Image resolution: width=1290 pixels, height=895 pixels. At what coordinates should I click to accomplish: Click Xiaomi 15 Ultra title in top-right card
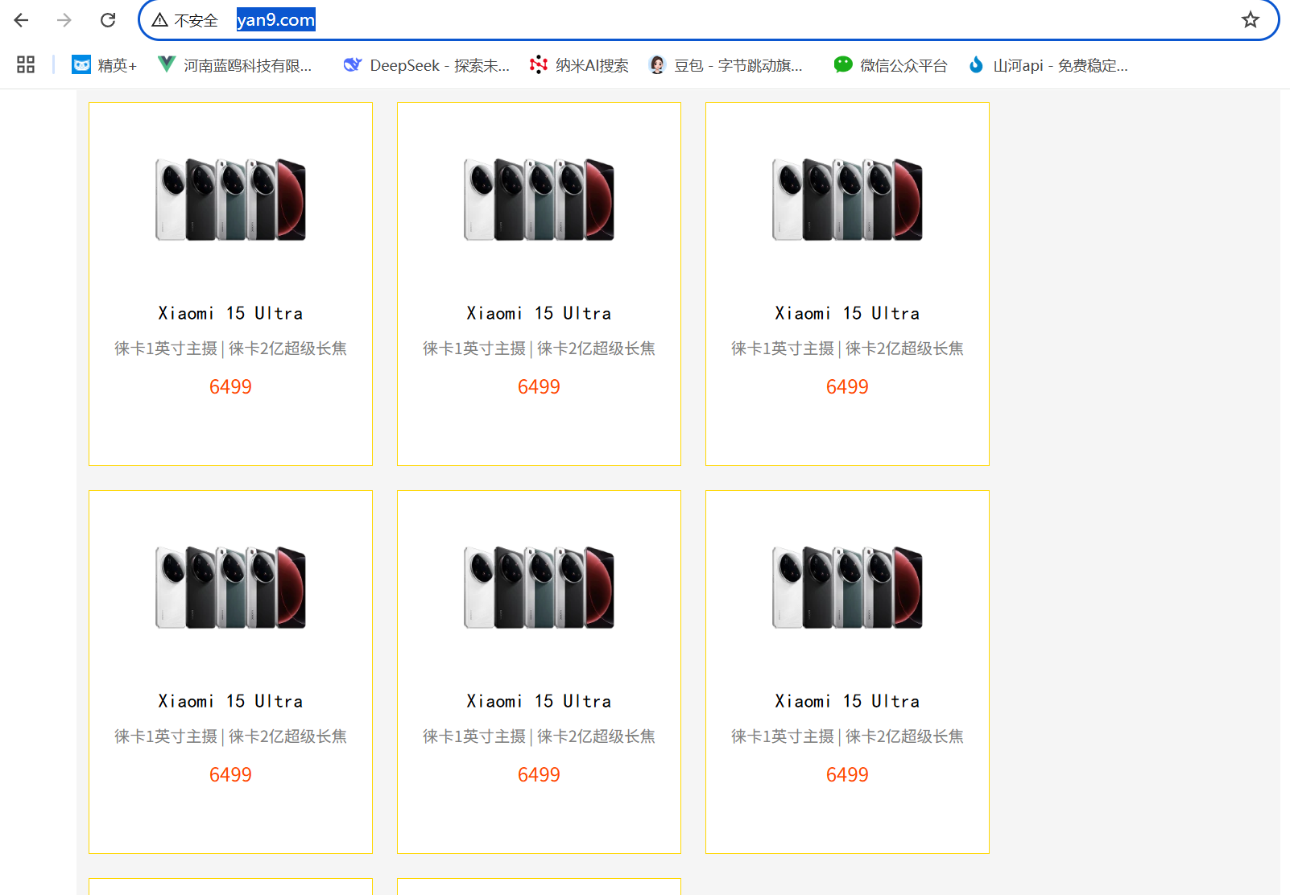[x=847, y=313]
